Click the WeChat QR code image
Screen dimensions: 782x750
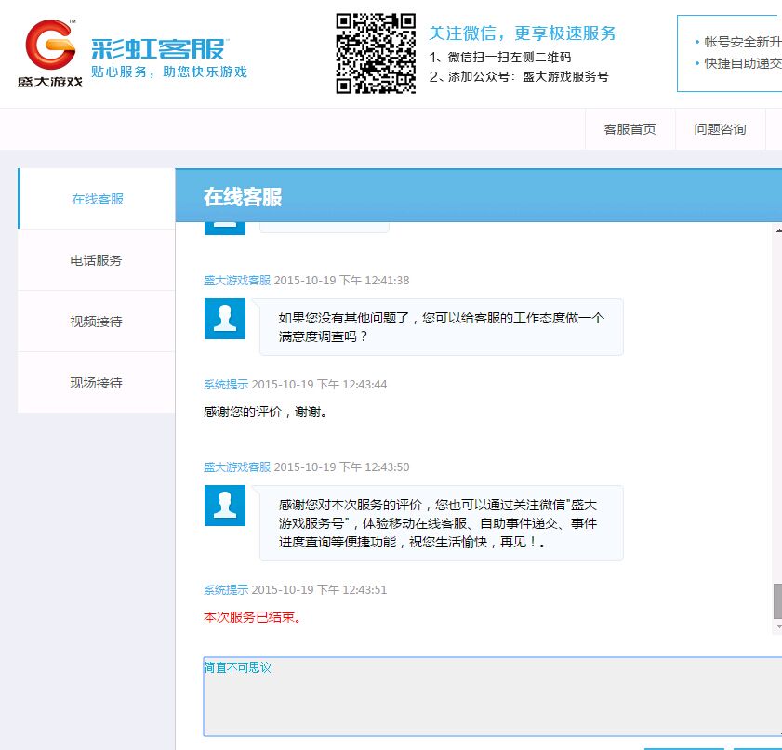(x=375, y=53)
